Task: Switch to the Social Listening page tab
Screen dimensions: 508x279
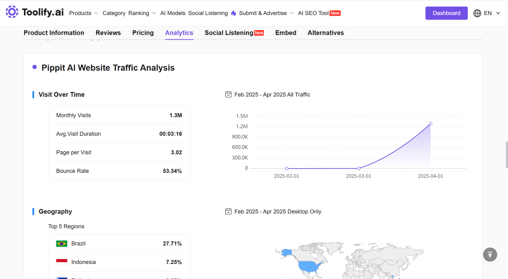Action: coord(229,33)
